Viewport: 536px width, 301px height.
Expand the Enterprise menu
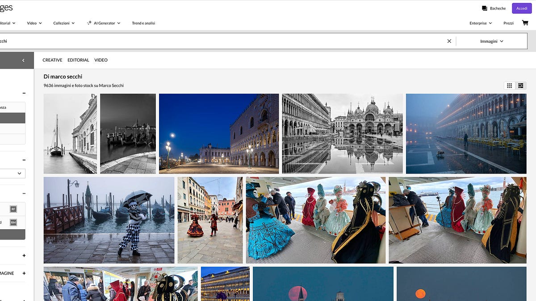(x=481, y=23)
